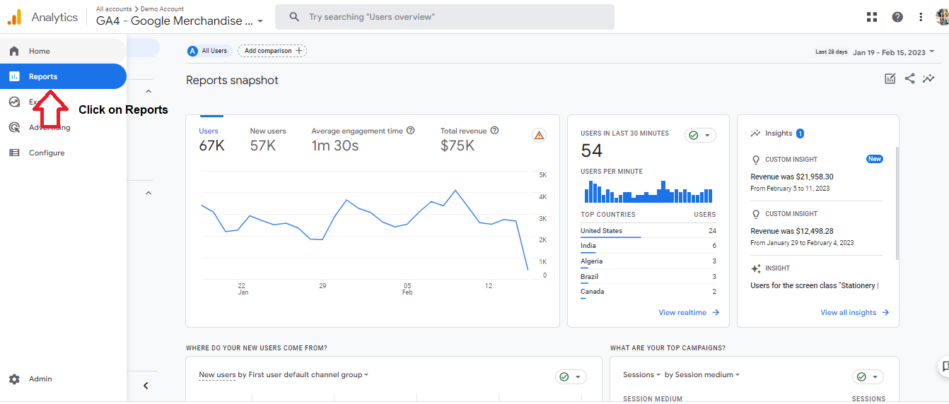Open the Advertising sidebar icon
949x404 pixels.
coord(14,127)
